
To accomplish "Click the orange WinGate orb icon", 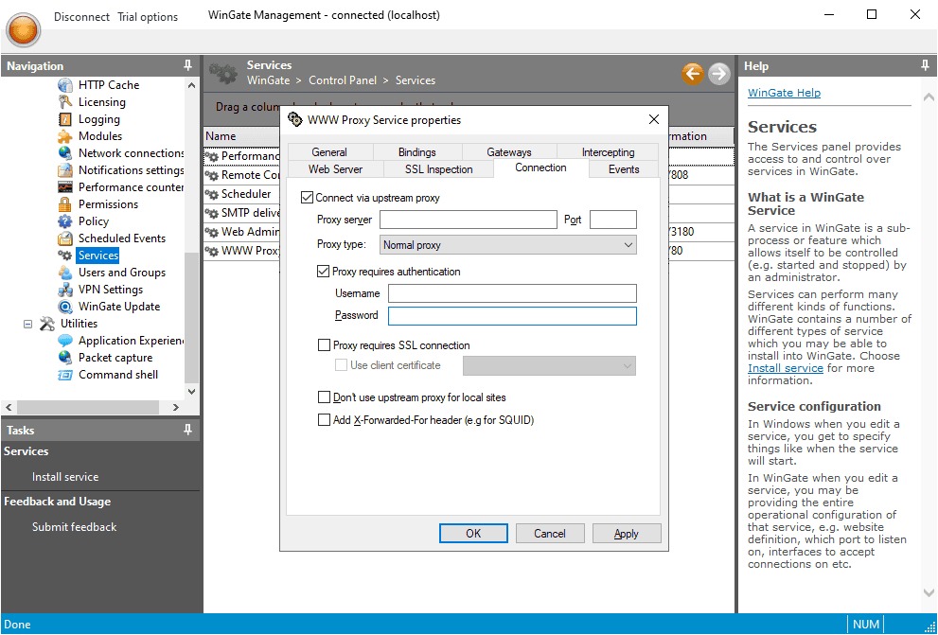I will click(24, 27).
